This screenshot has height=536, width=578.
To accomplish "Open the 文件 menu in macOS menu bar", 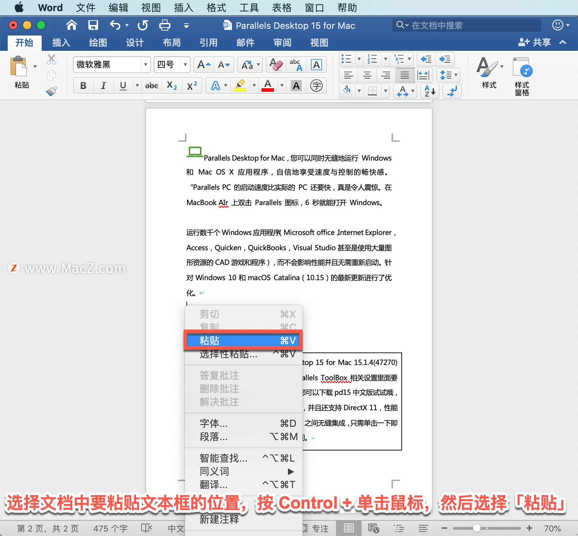I will (x=86, y=8).
